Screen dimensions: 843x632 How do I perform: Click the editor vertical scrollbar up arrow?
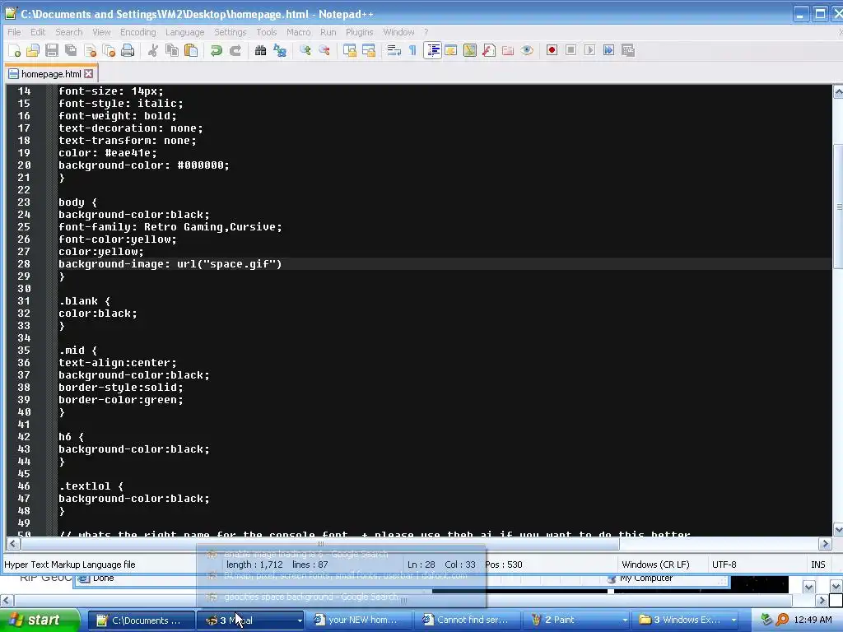click(x=838, y=92)
